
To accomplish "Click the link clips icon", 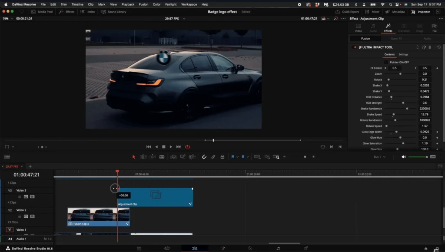I will pyautogui.click(x=213, y=156).
